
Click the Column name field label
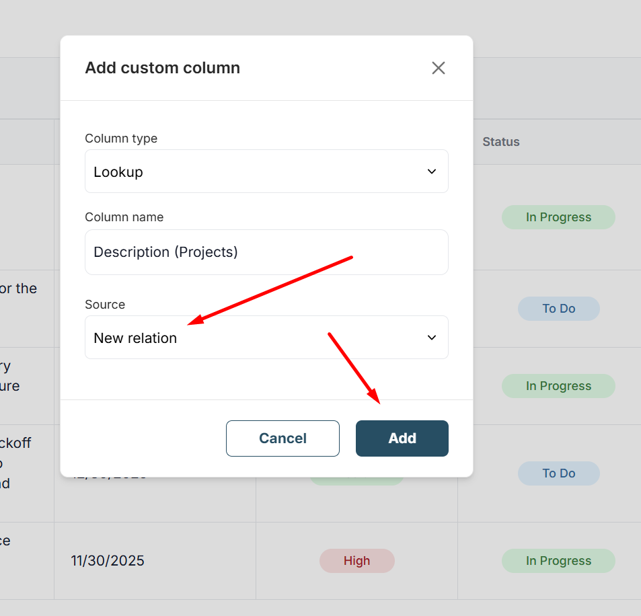124,217
